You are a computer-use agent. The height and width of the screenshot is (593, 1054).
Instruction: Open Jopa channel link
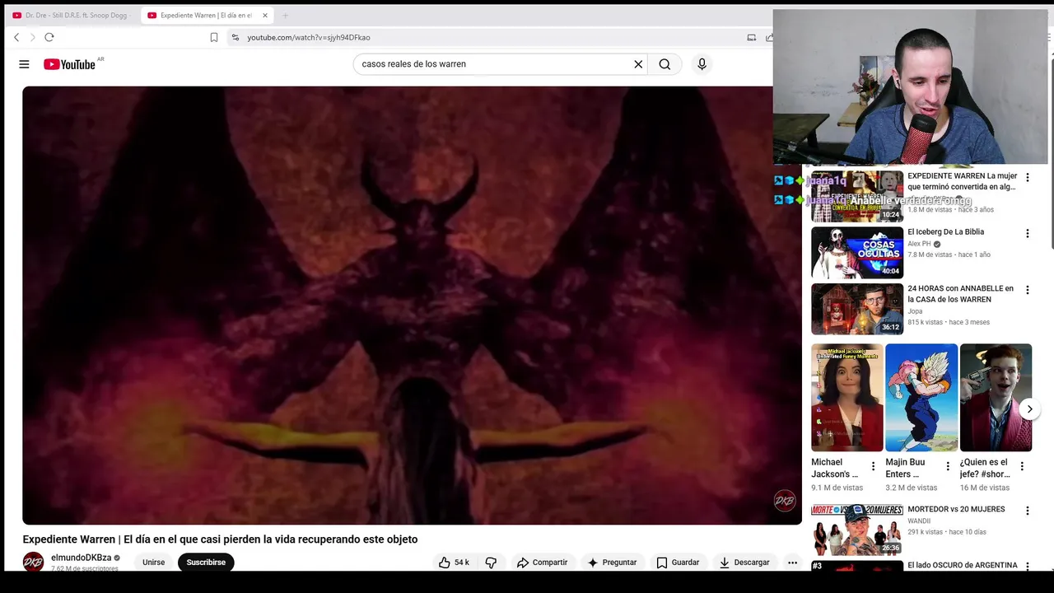915,311
